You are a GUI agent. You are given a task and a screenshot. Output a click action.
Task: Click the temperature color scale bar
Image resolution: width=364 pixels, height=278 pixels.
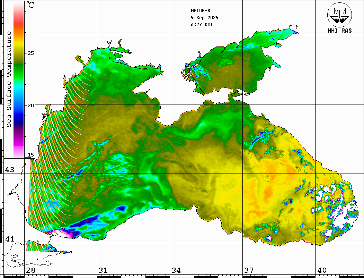pos(19,80)
